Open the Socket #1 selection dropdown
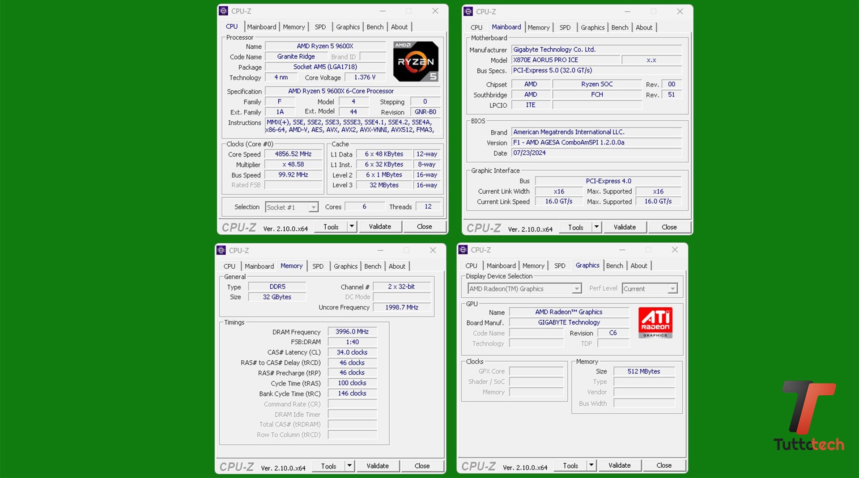This screenshot has height=478, width=859. (x=313, y=207)
